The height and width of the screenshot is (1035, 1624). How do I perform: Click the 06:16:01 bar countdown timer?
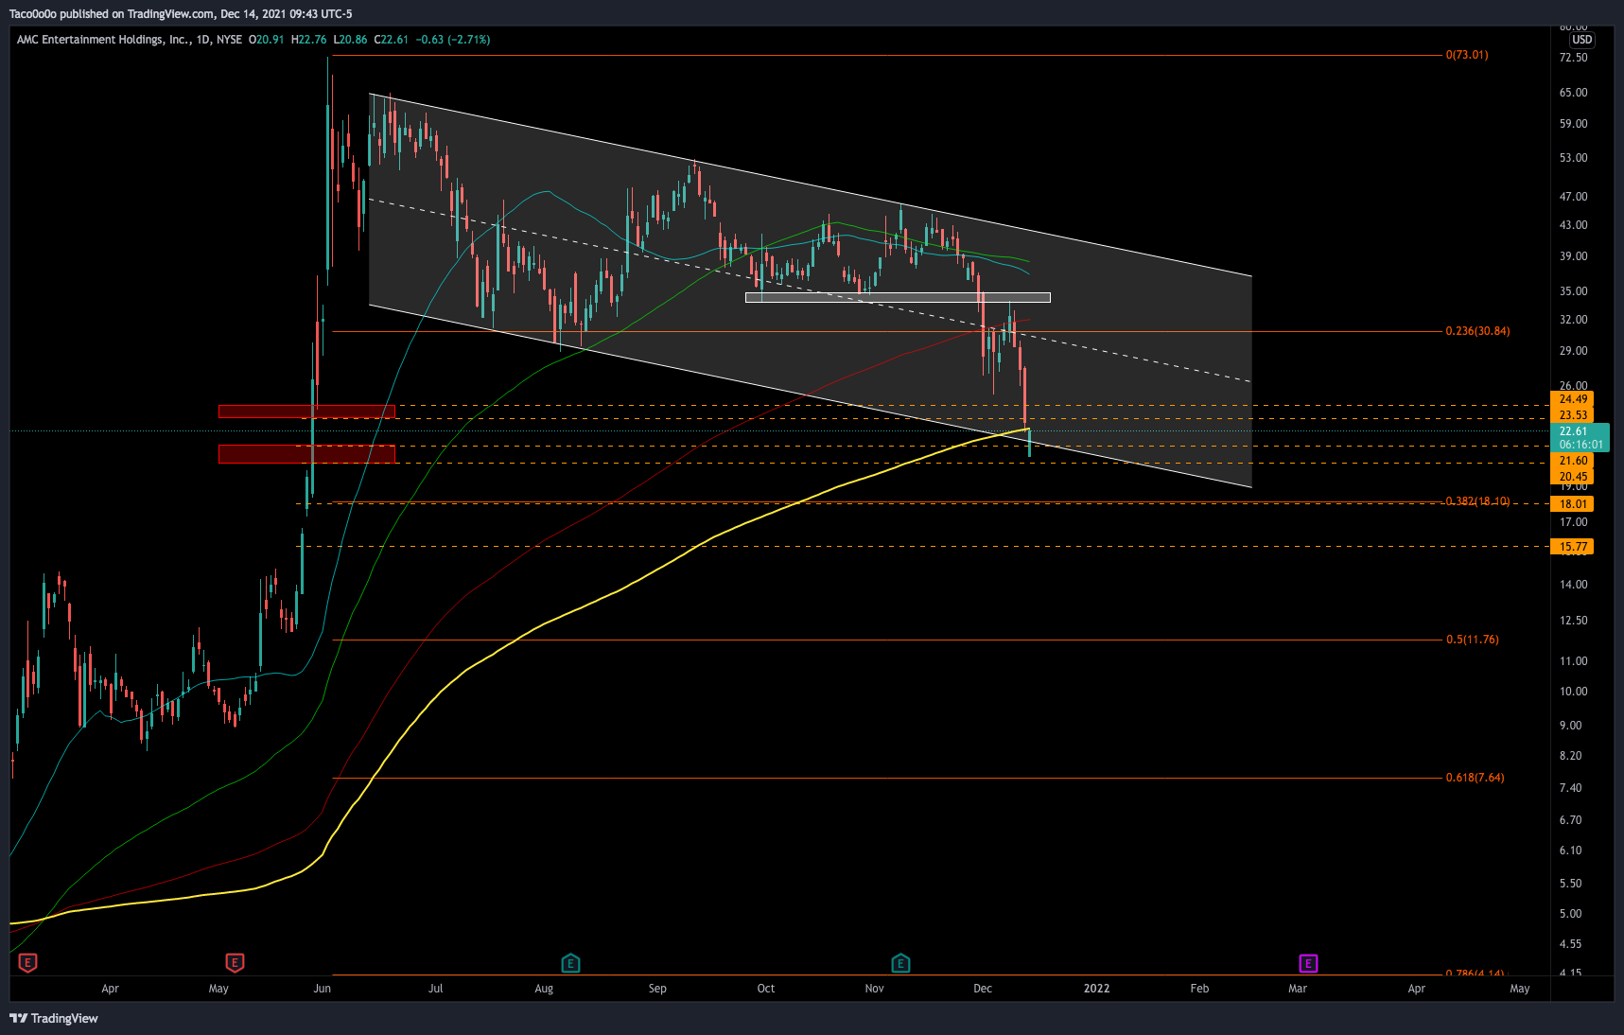pos(1580,445)
